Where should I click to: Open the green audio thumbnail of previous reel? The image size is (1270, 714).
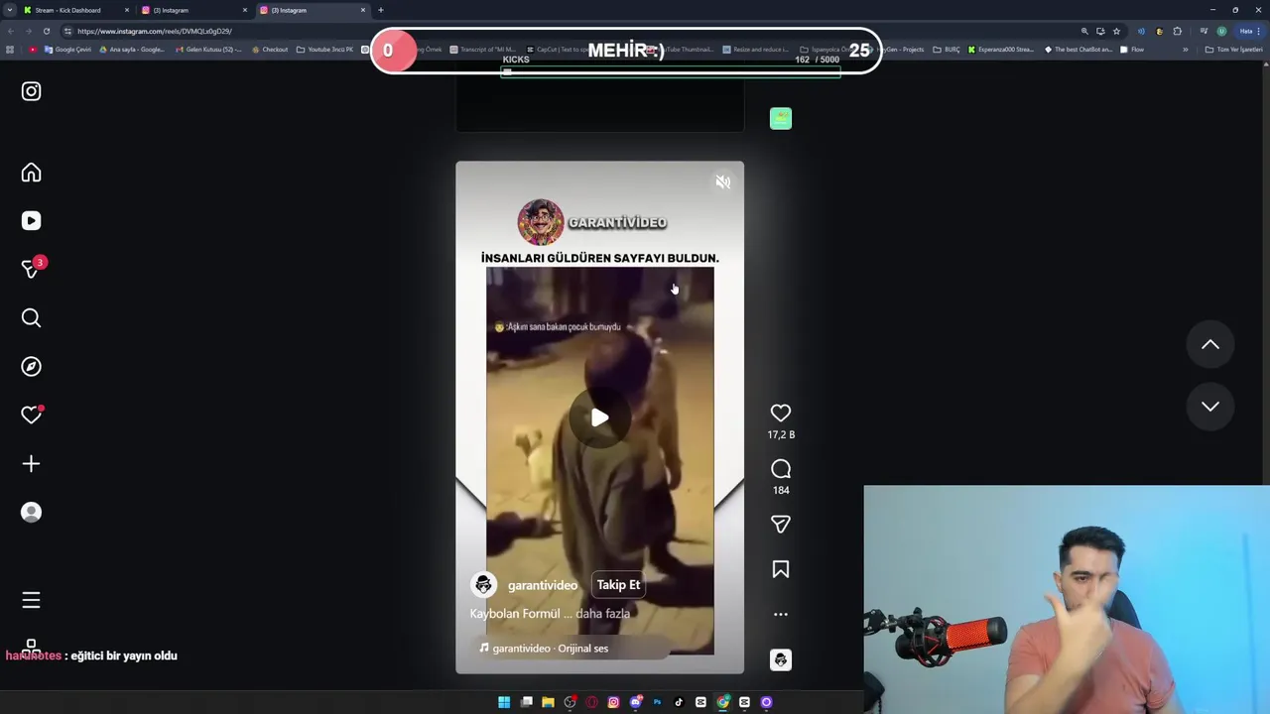pos(781,119)
